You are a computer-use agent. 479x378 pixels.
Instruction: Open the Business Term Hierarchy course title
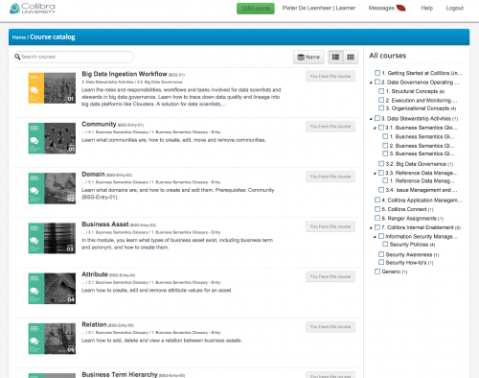pyautogui.click(x=120, y=374)
